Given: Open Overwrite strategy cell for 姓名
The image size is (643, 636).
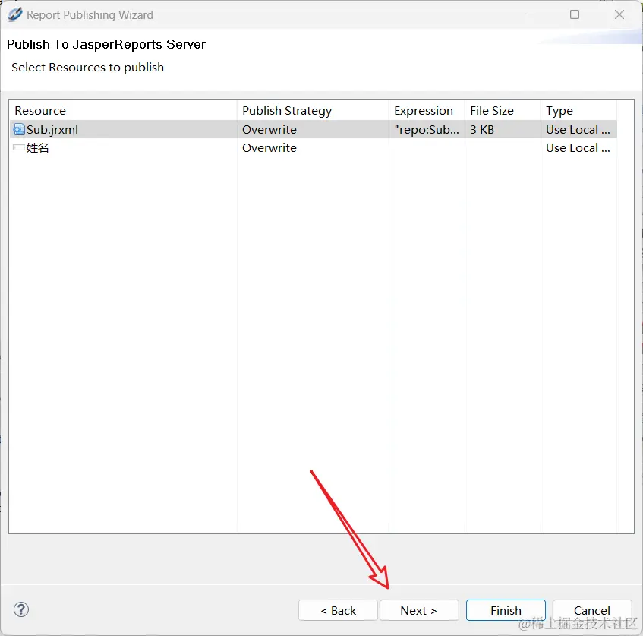Looking at the screenshot, I should click(313, 148).
